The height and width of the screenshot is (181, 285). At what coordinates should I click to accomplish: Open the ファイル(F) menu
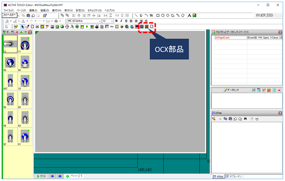(x=8, y=10)
